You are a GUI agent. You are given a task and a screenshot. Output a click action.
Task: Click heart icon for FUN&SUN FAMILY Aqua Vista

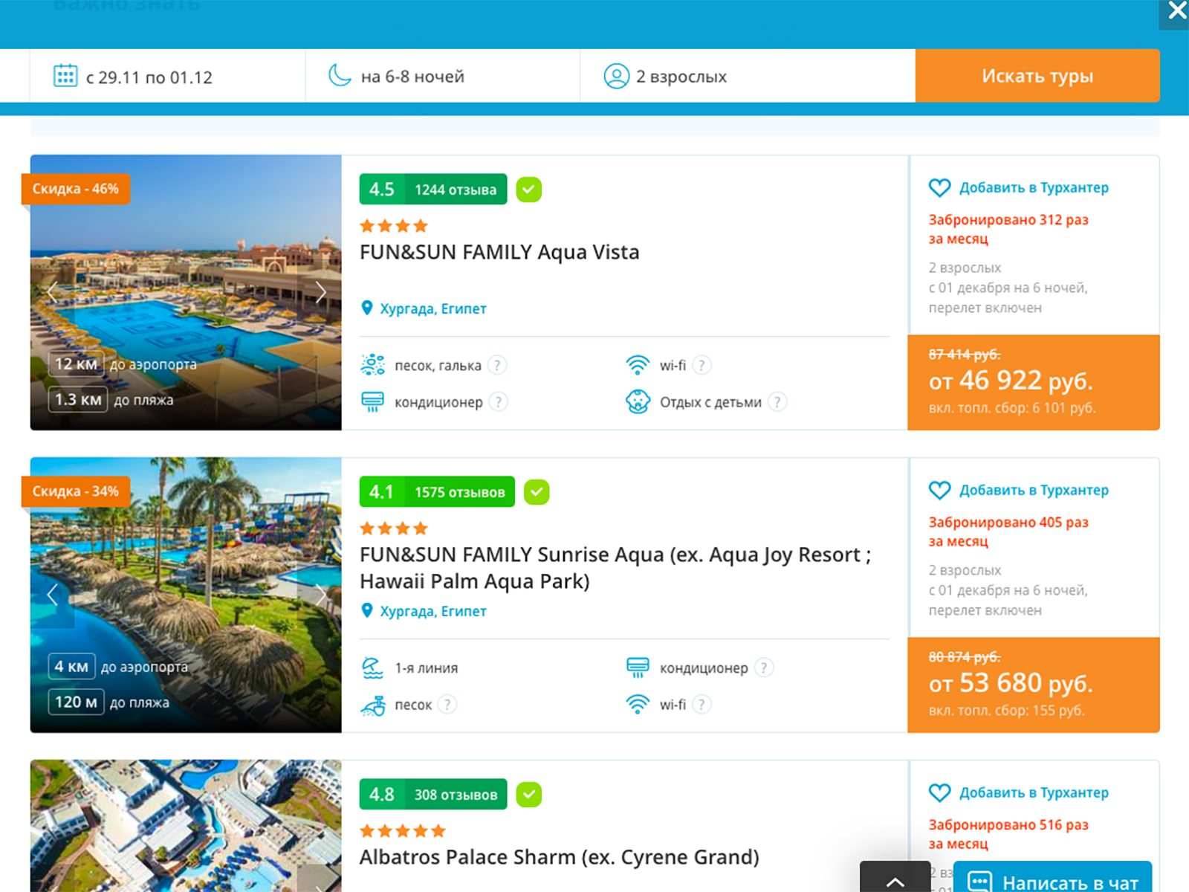(939, 188)
